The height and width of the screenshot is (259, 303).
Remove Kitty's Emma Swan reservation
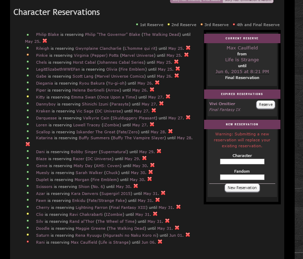coord(168,97)
